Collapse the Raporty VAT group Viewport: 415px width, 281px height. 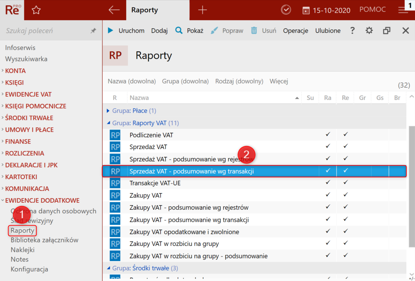point(108,123)
